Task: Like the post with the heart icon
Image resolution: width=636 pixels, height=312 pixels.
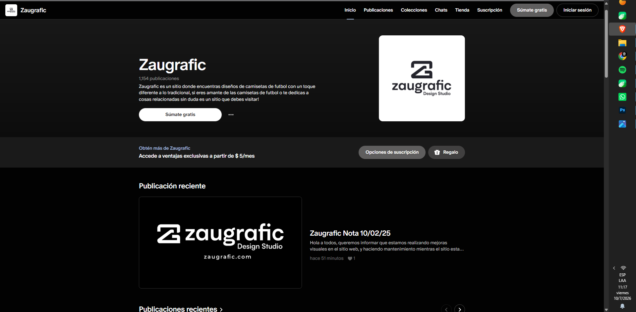Action: point(350,258)
